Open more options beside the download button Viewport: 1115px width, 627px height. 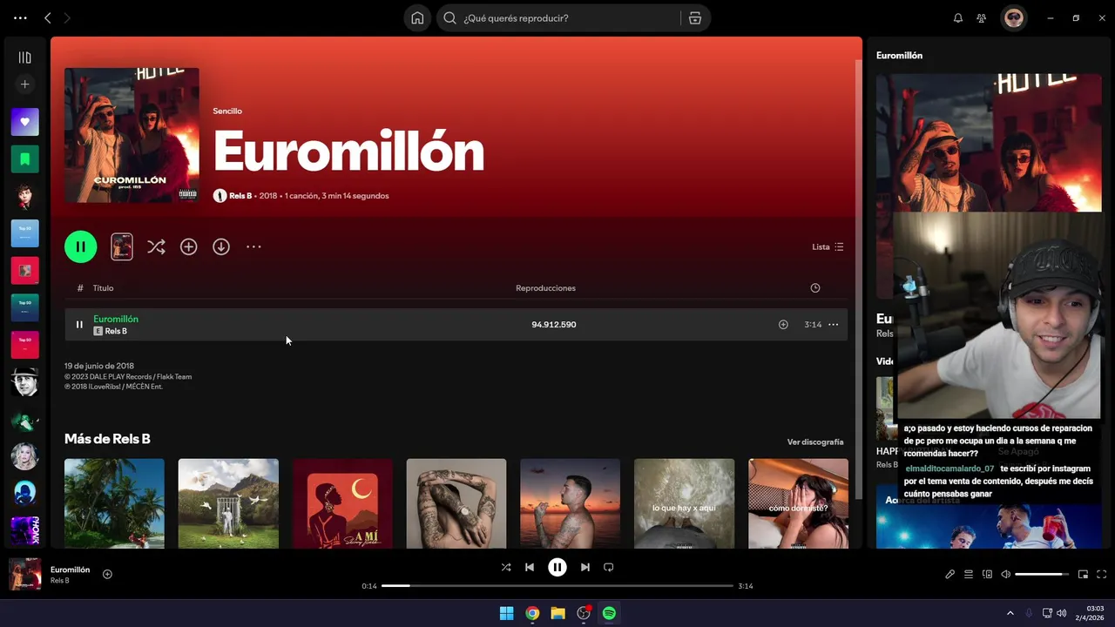(253, 246)
